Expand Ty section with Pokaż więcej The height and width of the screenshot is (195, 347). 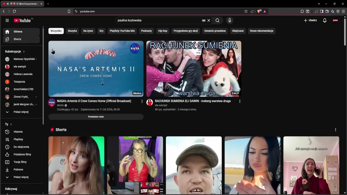(x=21, y=177)
